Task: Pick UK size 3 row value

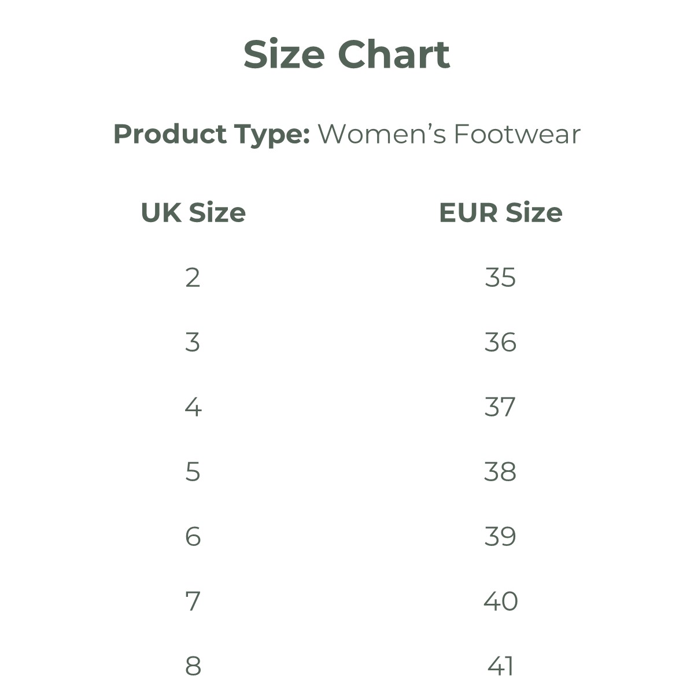Action: pos(193,342)
